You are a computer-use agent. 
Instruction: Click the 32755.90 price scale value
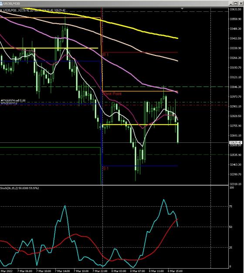tap(235, 126)
